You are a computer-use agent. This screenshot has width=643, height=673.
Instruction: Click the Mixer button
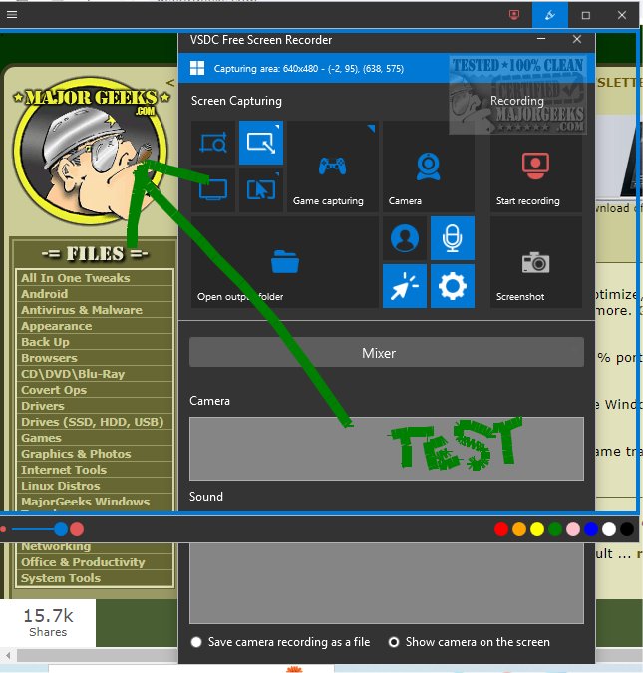(387, 352)
